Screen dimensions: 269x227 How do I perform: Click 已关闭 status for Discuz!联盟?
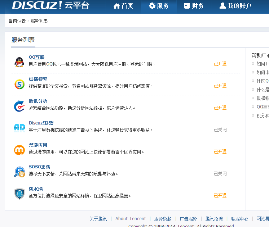[x=220, y=130]
